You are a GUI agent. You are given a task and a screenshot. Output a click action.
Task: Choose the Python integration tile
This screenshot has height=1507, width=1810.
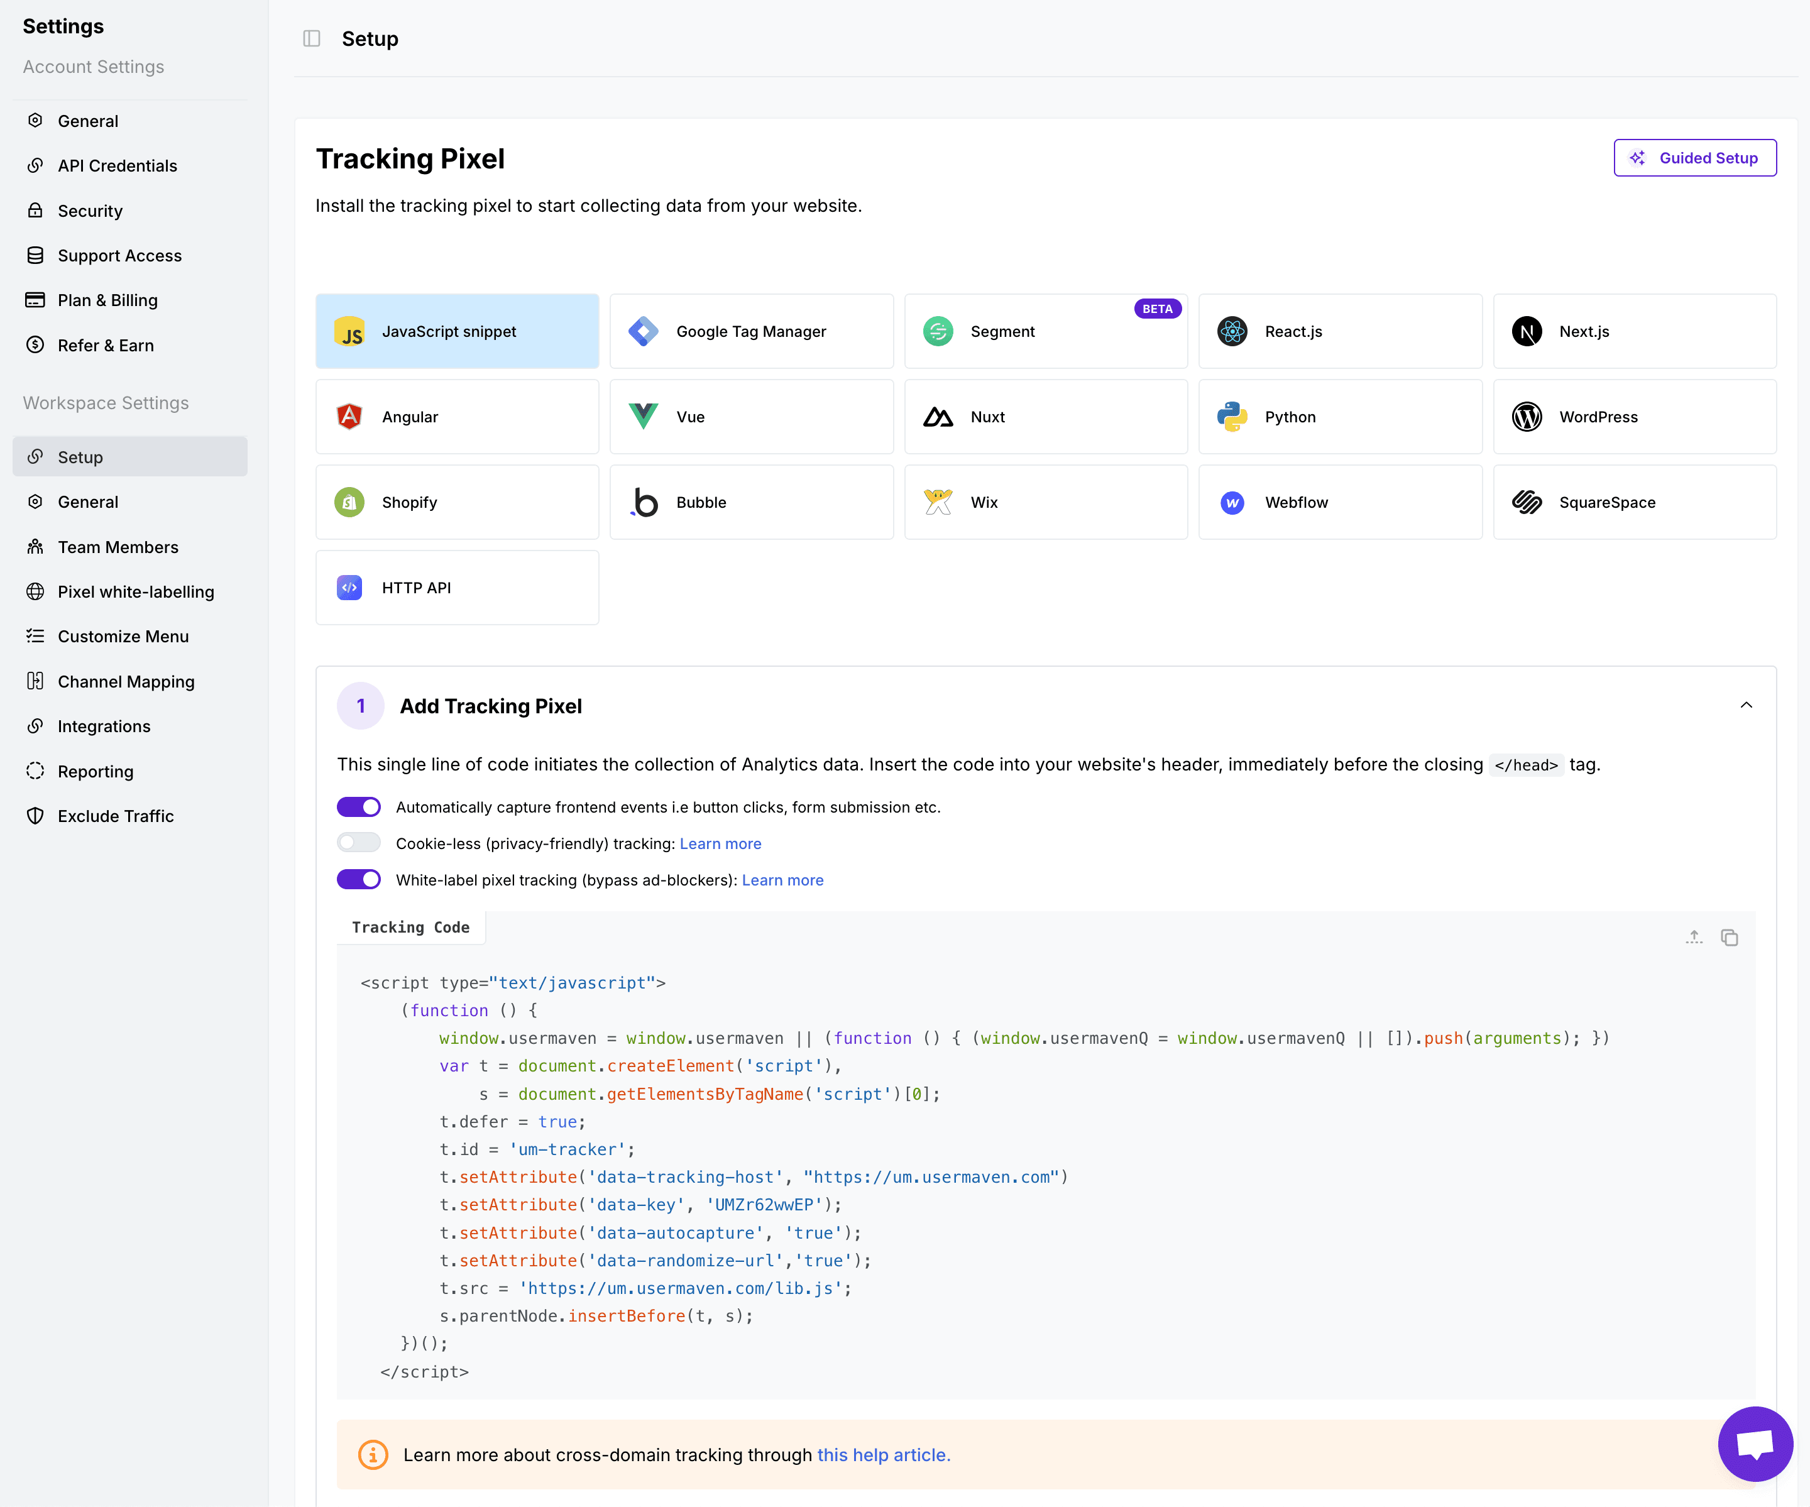pos(1339,417)
